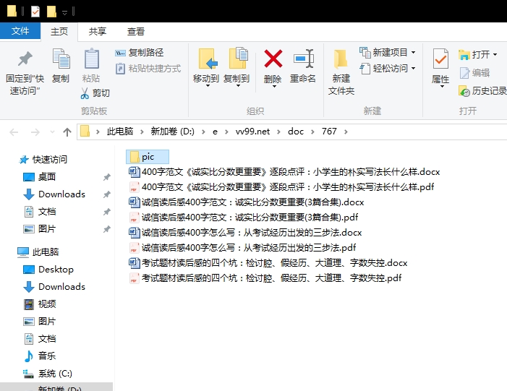Viewport: 507px width, 391px height.
Task: Switch to the Share (共享) tab
Action: click(98, 32)
